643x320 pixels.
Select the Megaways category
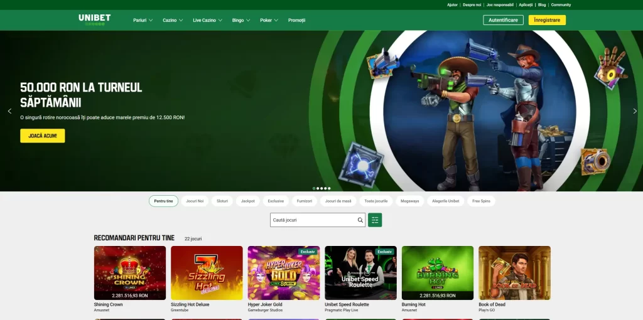tap(410, 201)
